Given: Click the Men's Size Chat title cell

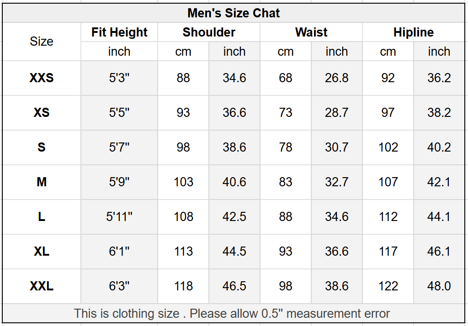Looking at the screenshot, I should [234, 13].
